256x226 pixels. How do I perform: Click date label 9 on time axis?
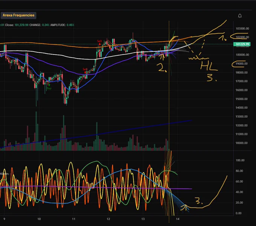click(4, 219)
